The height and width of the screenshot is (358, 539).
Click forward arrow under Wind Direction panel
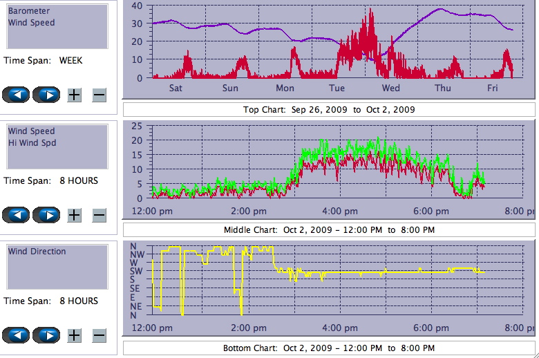(46, 335)
